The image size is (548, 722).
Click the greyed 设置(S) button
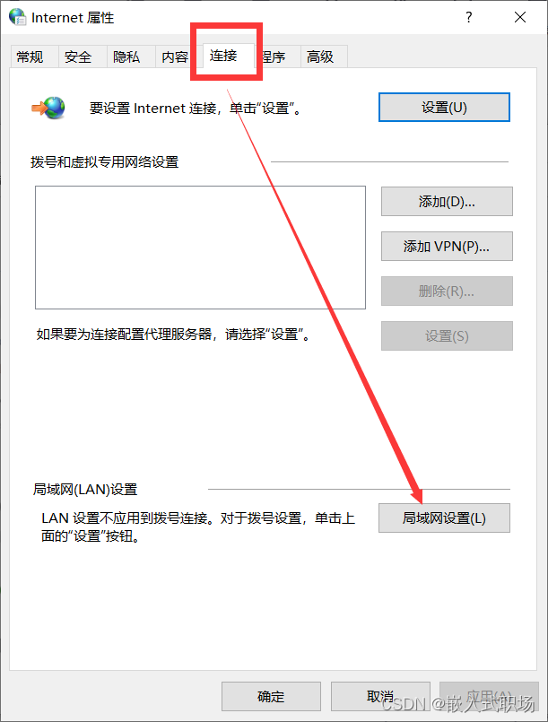(x=447, y=335)
